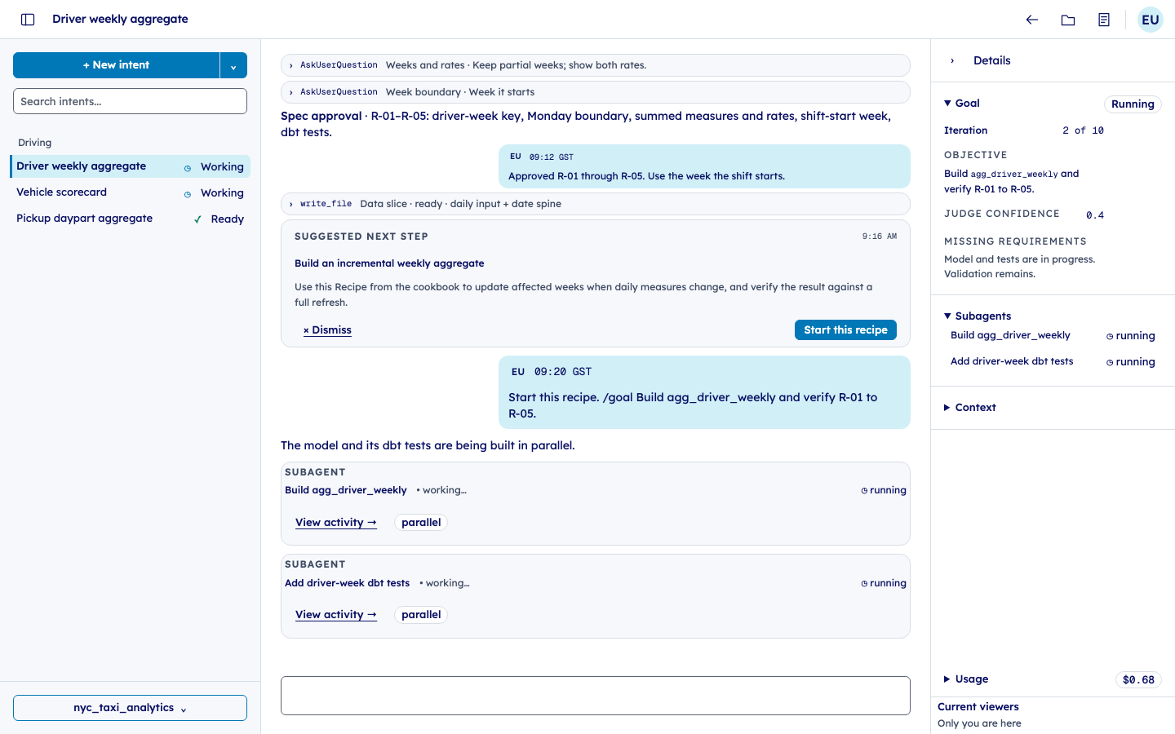Collapse the Subagents section
The height and width of the screenshot is (734, 1175).
coord(947,316)
